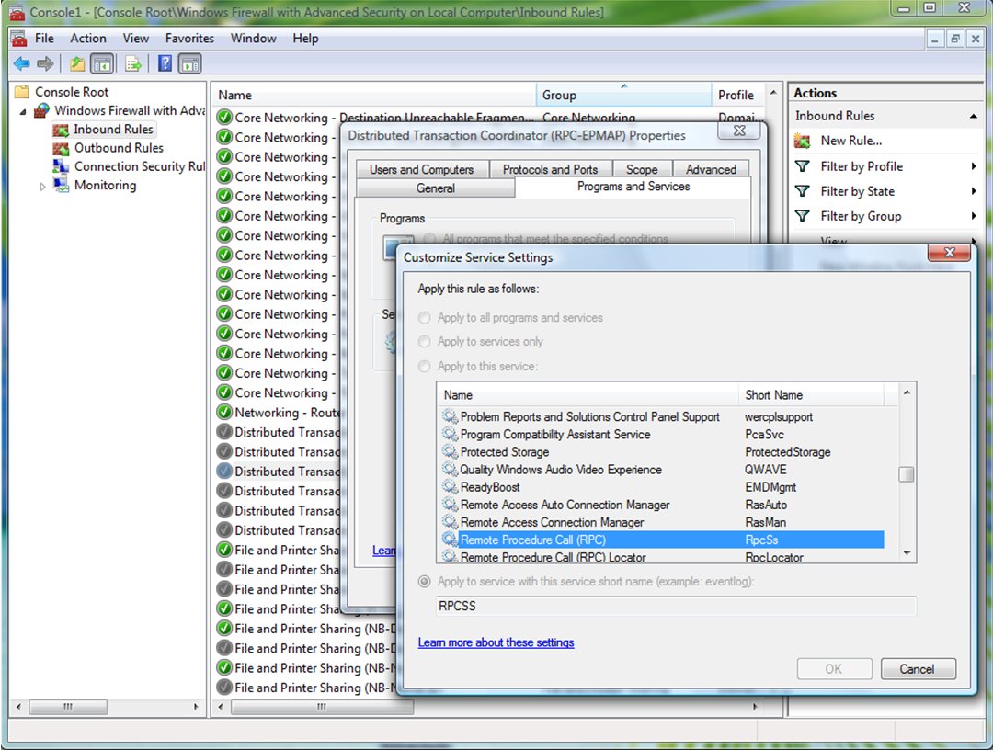Viewport: 993px width, 750px height.
Task: Close the Customize Service Settings dialog
Action: click(x=949, y=253)
